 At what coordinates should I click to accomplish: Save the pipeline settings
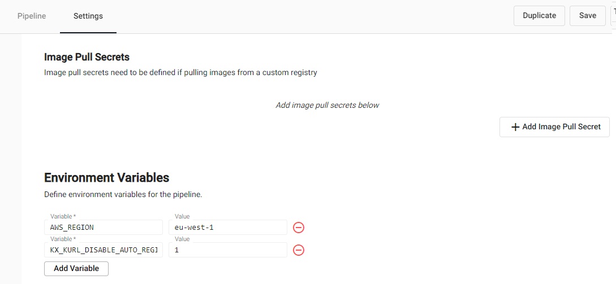(588, 16)
